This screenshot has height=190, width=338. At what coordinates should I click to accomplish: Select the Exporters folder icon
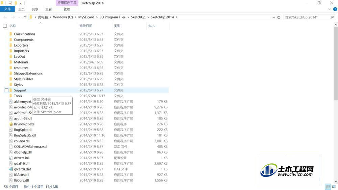coord(11,45)
